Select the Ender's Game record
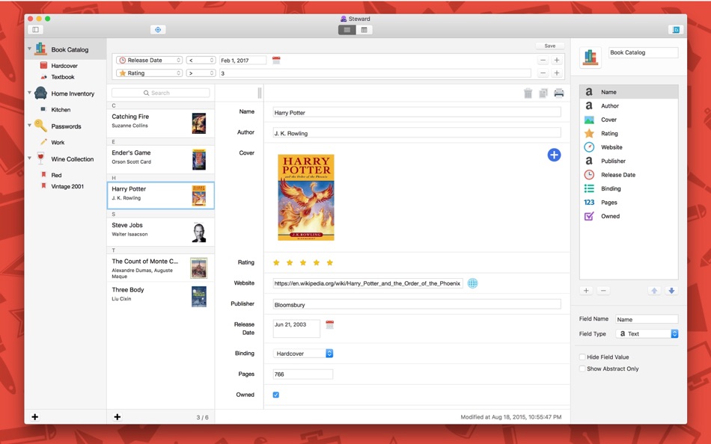This screenshot has height=444, width=711. pyautogui.click(x=160, y=159)
